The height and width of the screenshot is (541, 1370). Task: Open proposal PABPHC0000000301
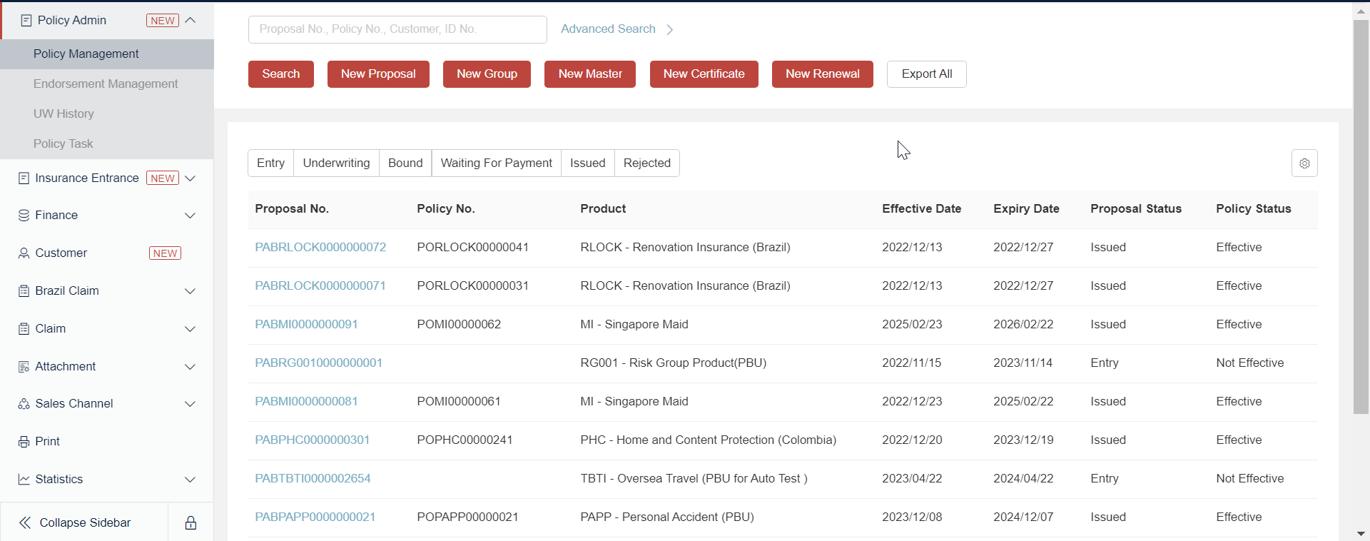point(313,440)
